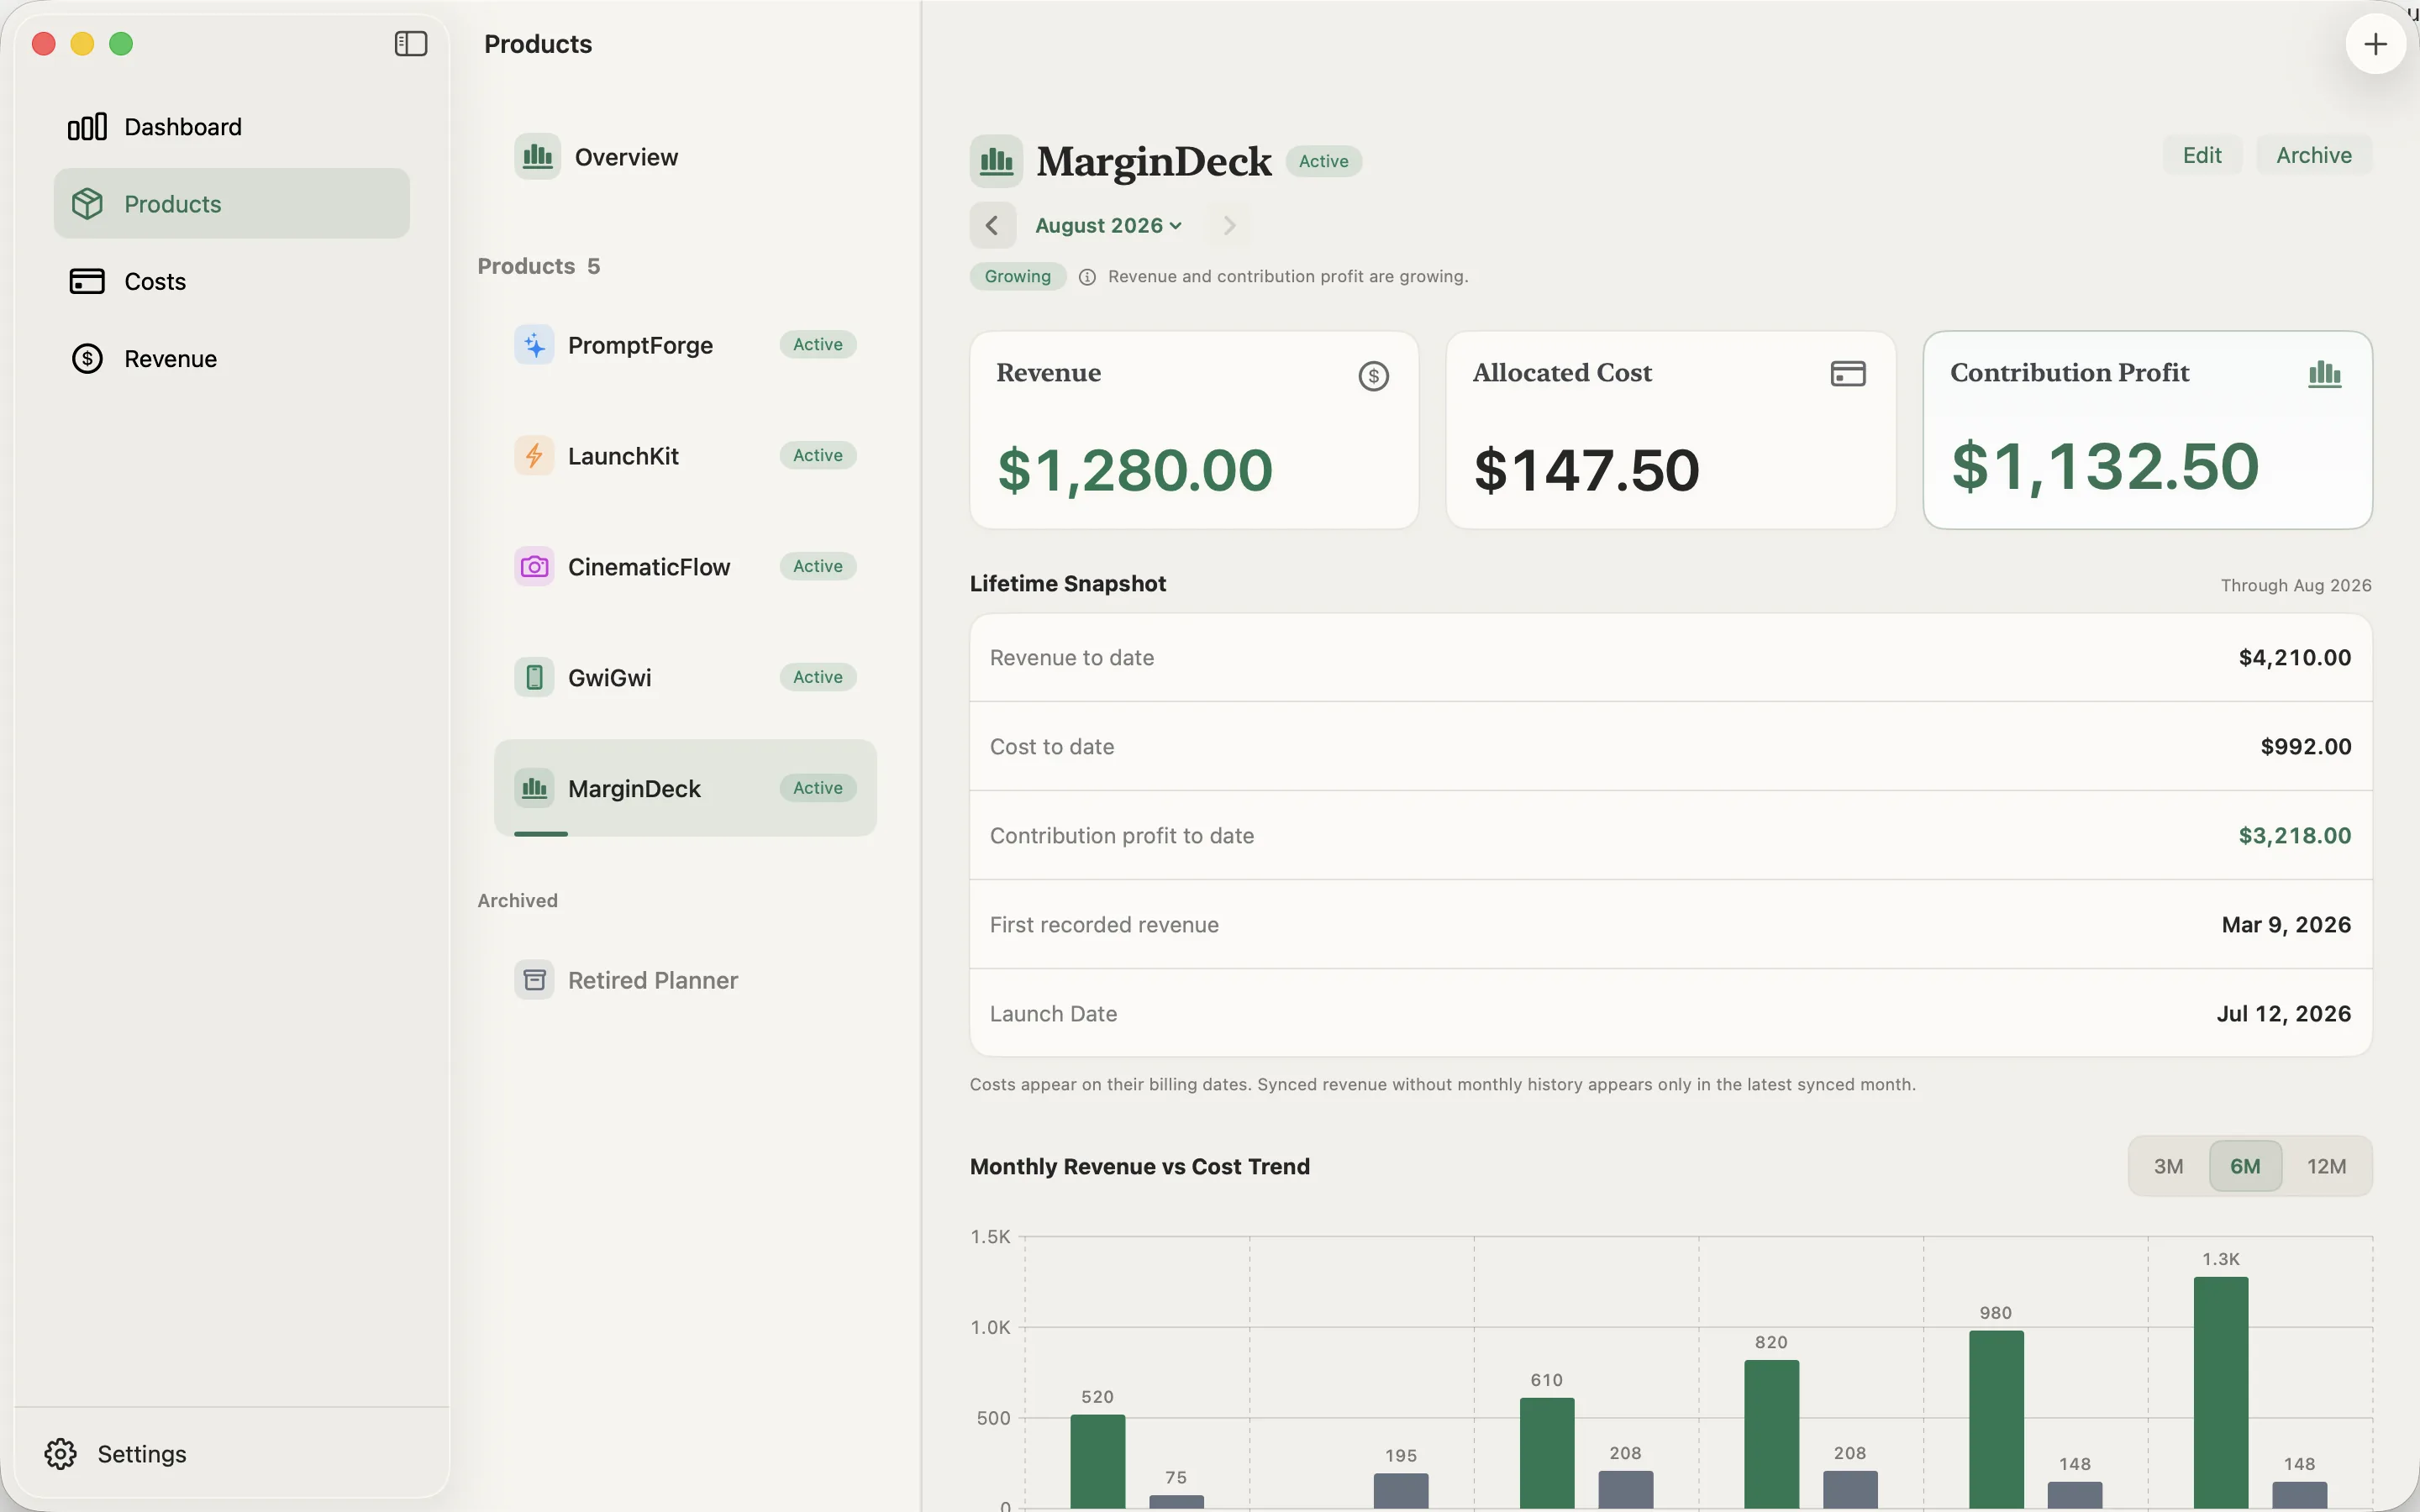Open the August 2026 month dropdown

pyautogui.click(x=1108, y=226)
